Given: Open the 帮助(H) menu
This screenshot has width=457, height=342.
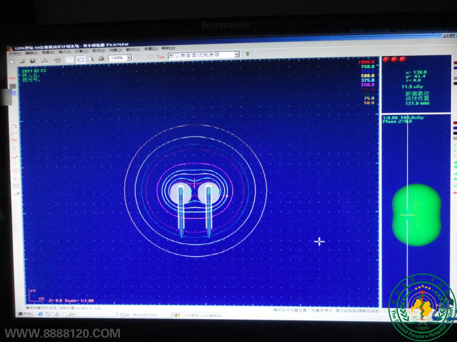Looking at the screenshot, I should (168, 48).
